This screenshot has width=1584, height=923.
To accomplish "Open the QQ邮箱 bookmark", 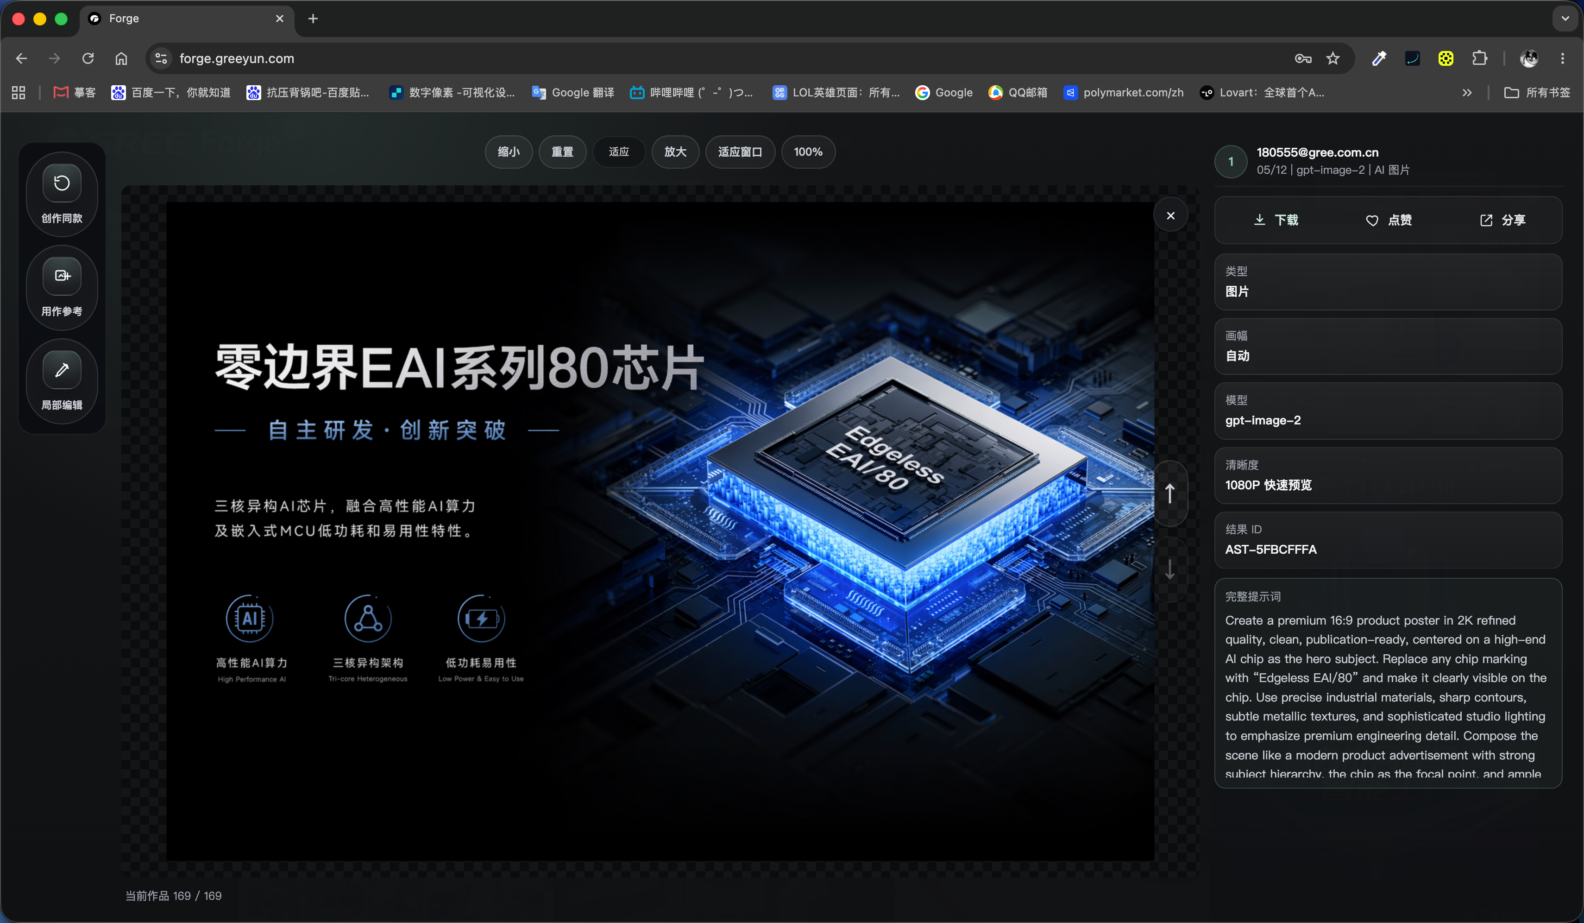I will (x=1018, y=92).
